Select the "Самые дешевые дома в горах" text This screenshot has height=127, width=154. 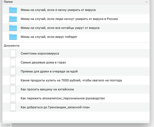coord(43,62)
